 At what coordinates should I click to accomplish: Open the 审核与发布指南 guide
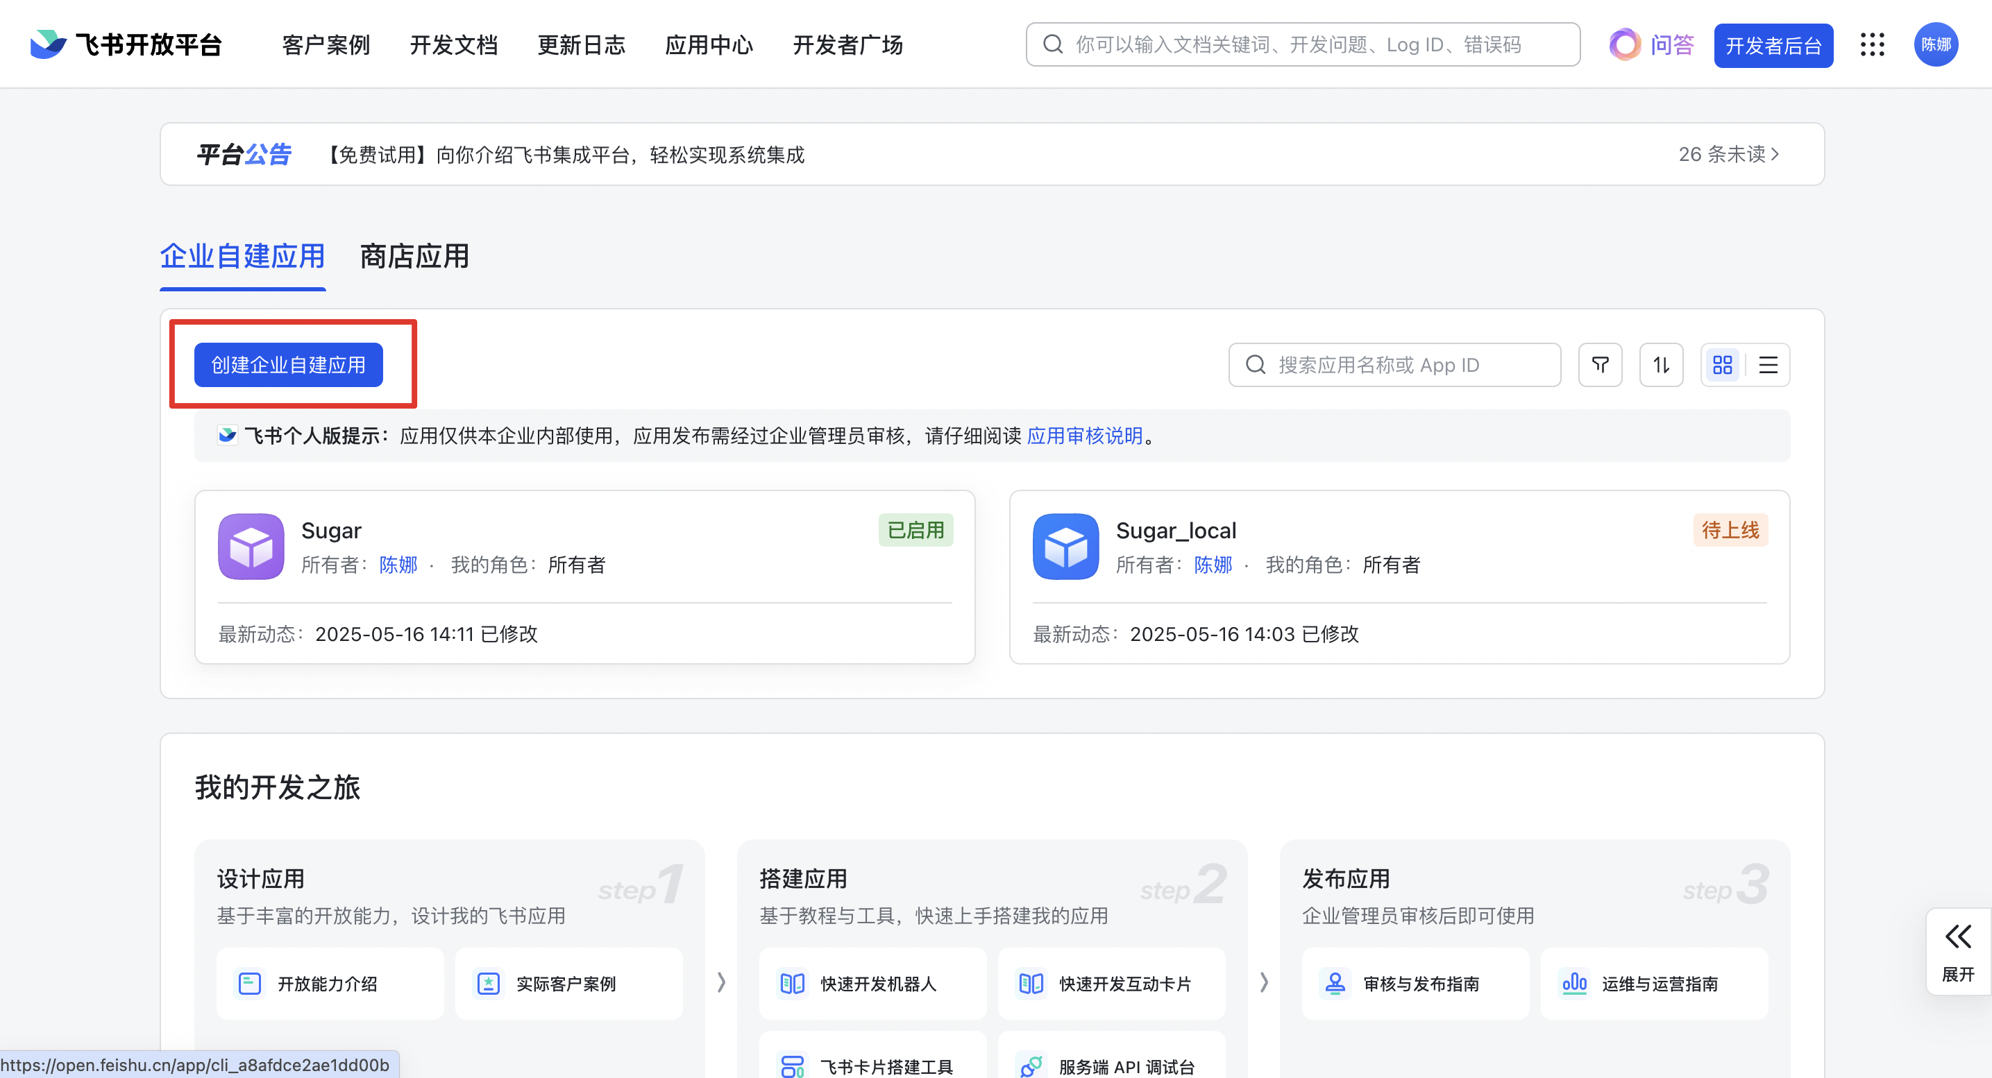(x=1416, y=983)
